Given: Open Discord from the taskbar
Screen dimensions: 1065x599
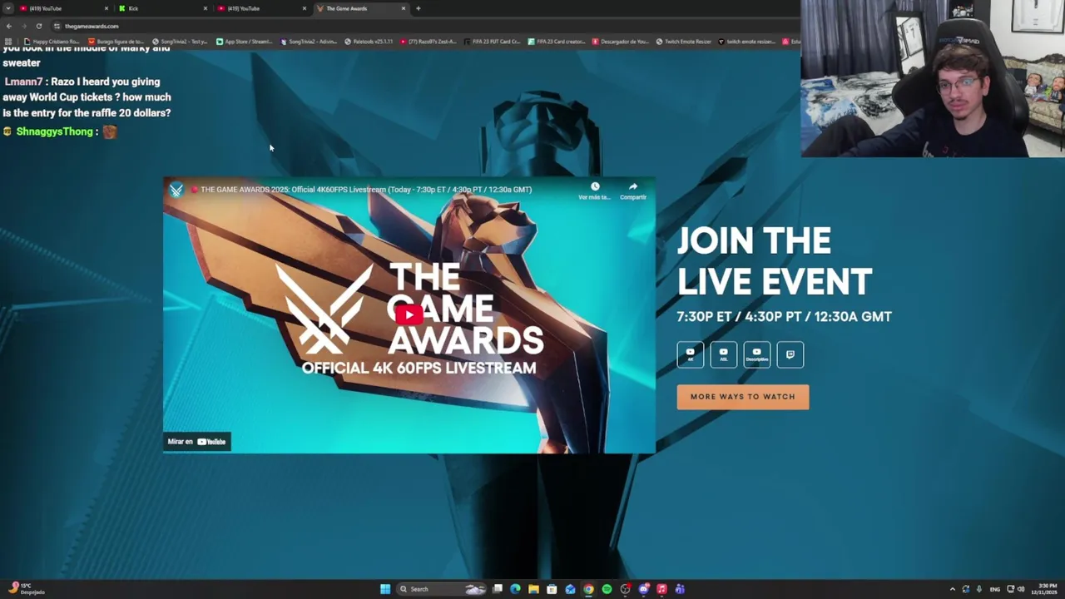Looking at the screenshot, I should pos(643,589).
